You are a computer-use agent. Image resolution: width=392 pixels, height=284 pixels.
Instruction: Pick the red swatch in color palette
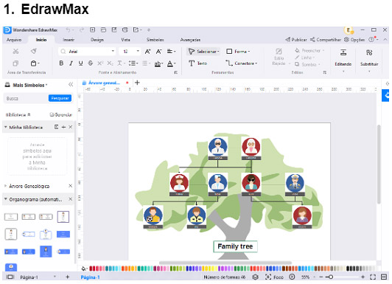click(x=91, y=269)
